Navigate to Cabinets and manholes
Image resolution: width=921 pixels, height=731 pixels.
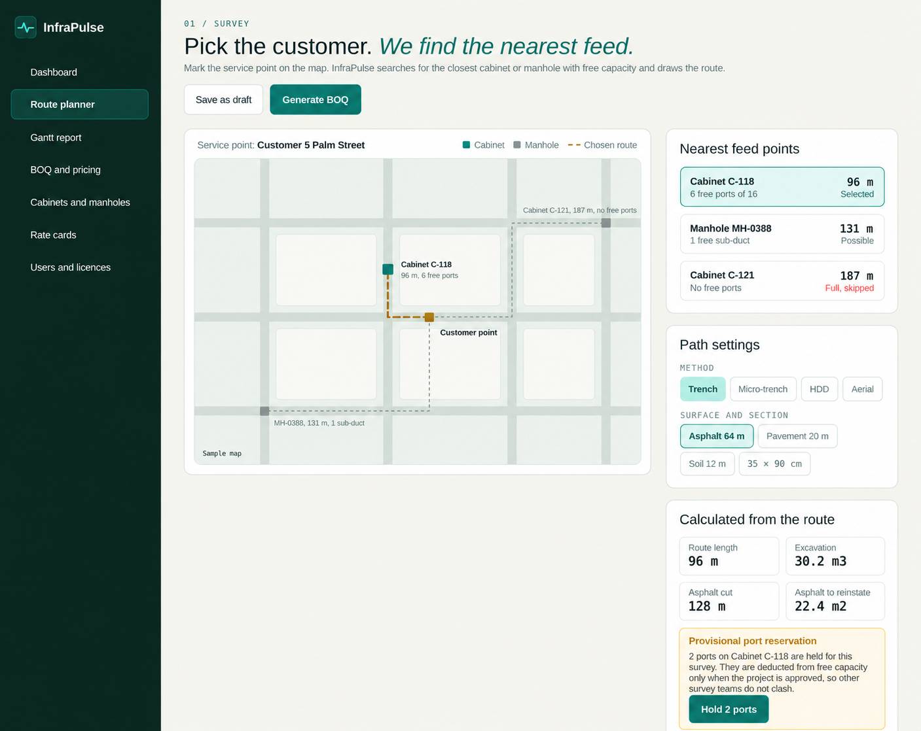[80, 203]
